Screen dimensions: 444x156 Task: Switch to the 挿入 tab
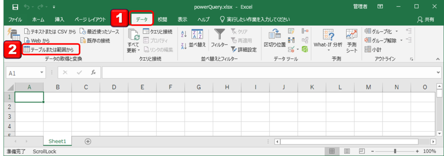point(59,19)
